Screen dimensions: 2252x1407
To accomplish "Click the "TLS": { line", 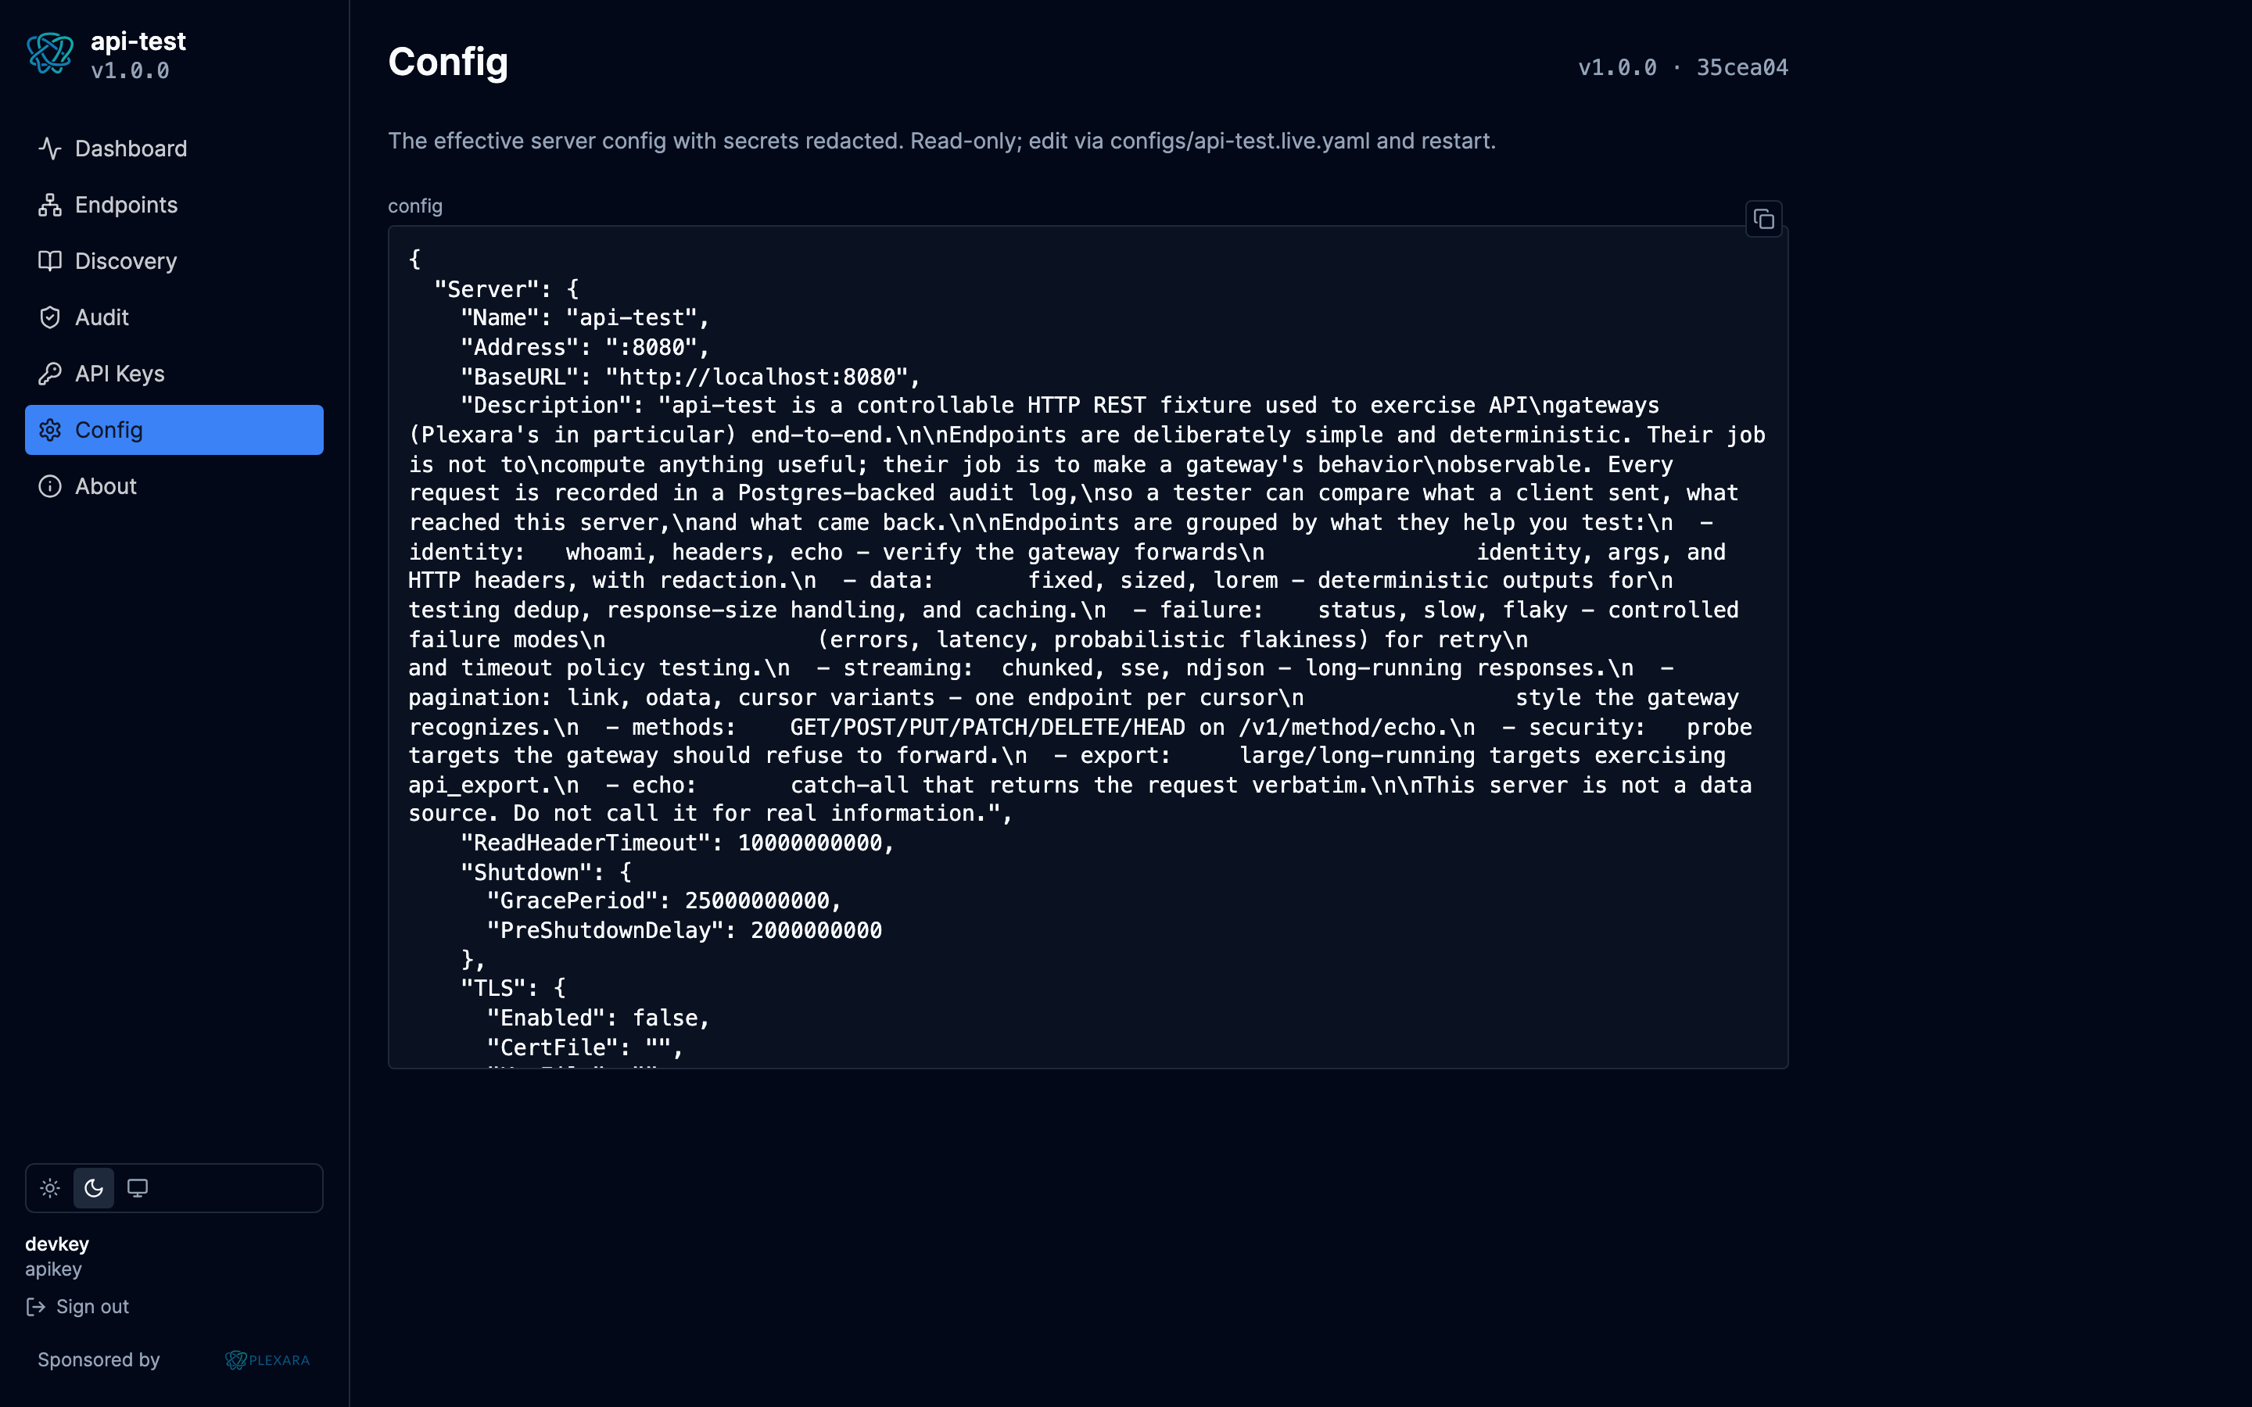I will click(x=514, y=987).
